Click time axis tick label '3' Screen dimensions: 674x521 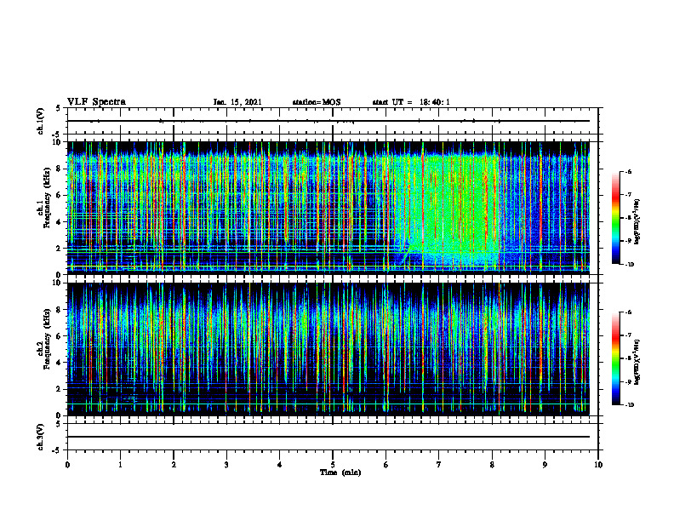pyautogui.click(x=226, y=465)
